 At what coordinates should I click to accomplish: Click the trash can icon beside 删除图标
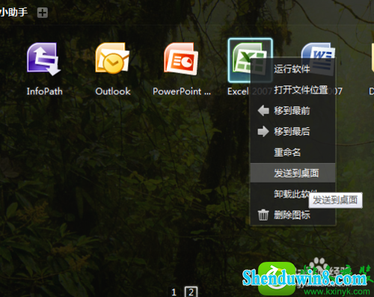(x=263, y=215)
